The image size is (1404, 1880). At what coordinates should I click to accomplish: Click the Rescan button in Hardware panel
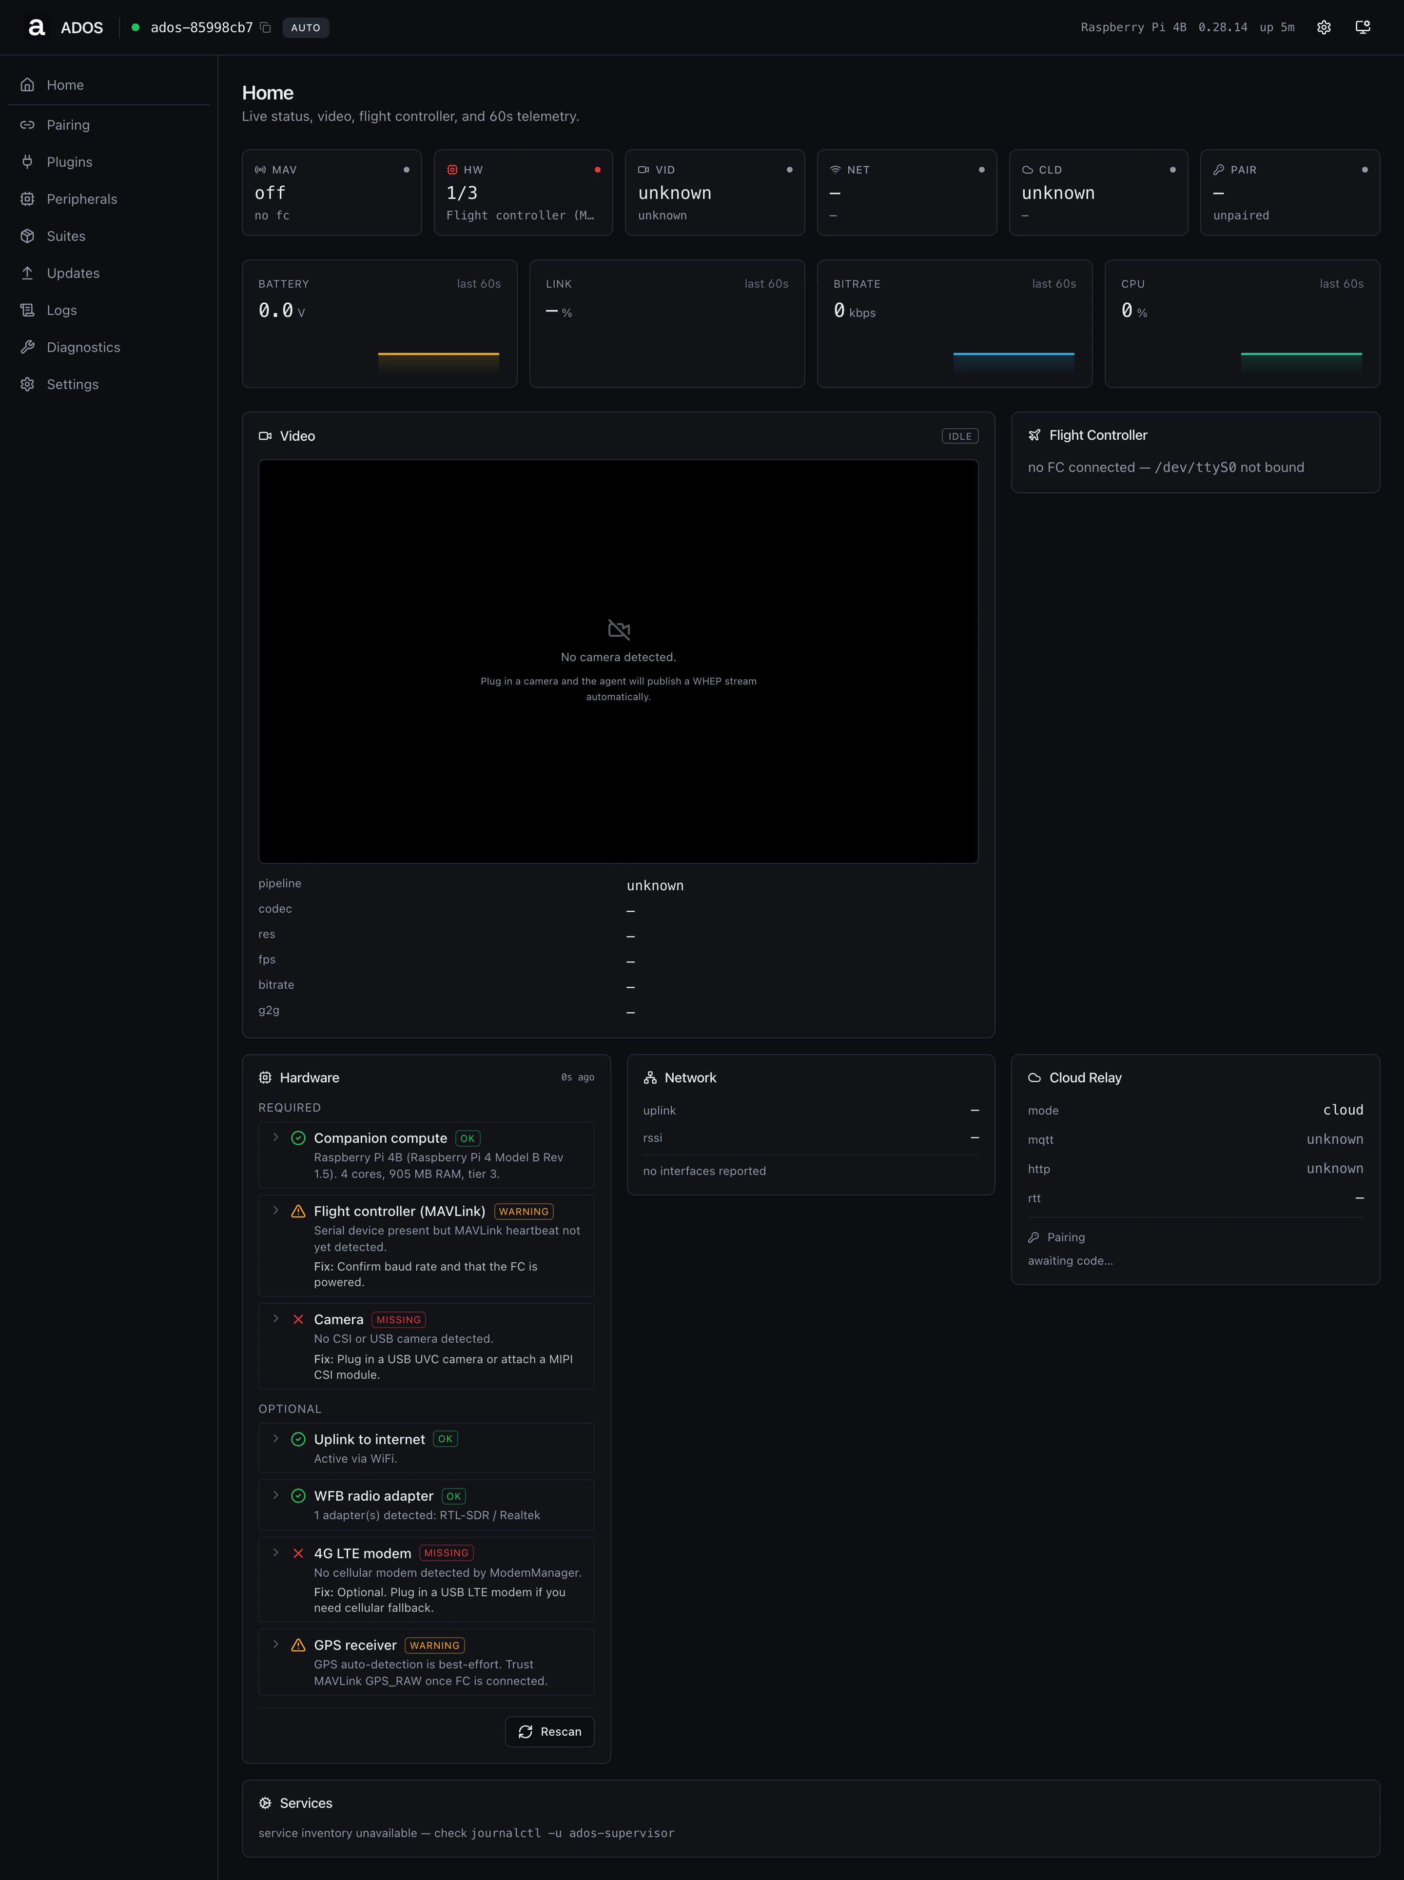click(x=550, y=1732)
